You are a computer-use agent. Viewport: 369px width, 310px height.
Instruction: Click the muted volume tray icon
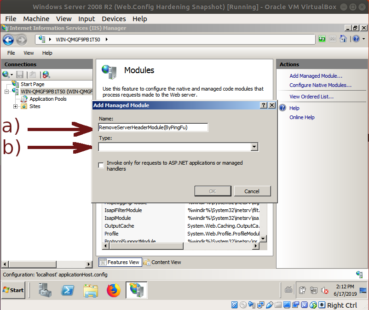click(x=325, y=291)
